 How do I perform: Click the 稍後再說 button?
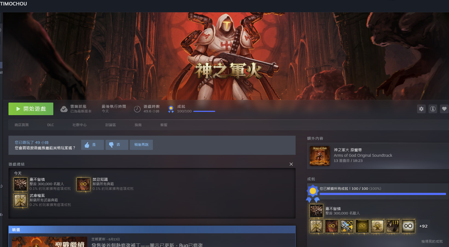tap(141, 145)
